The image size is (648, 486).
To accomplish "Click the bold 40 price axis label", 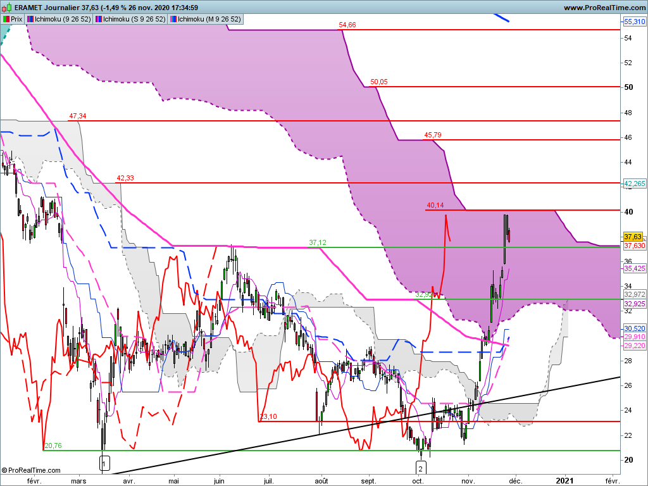I will 628,211.
